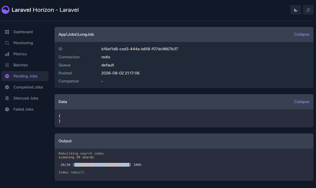
Task: Open the Failed Jobs page
Action: (25, 109)
